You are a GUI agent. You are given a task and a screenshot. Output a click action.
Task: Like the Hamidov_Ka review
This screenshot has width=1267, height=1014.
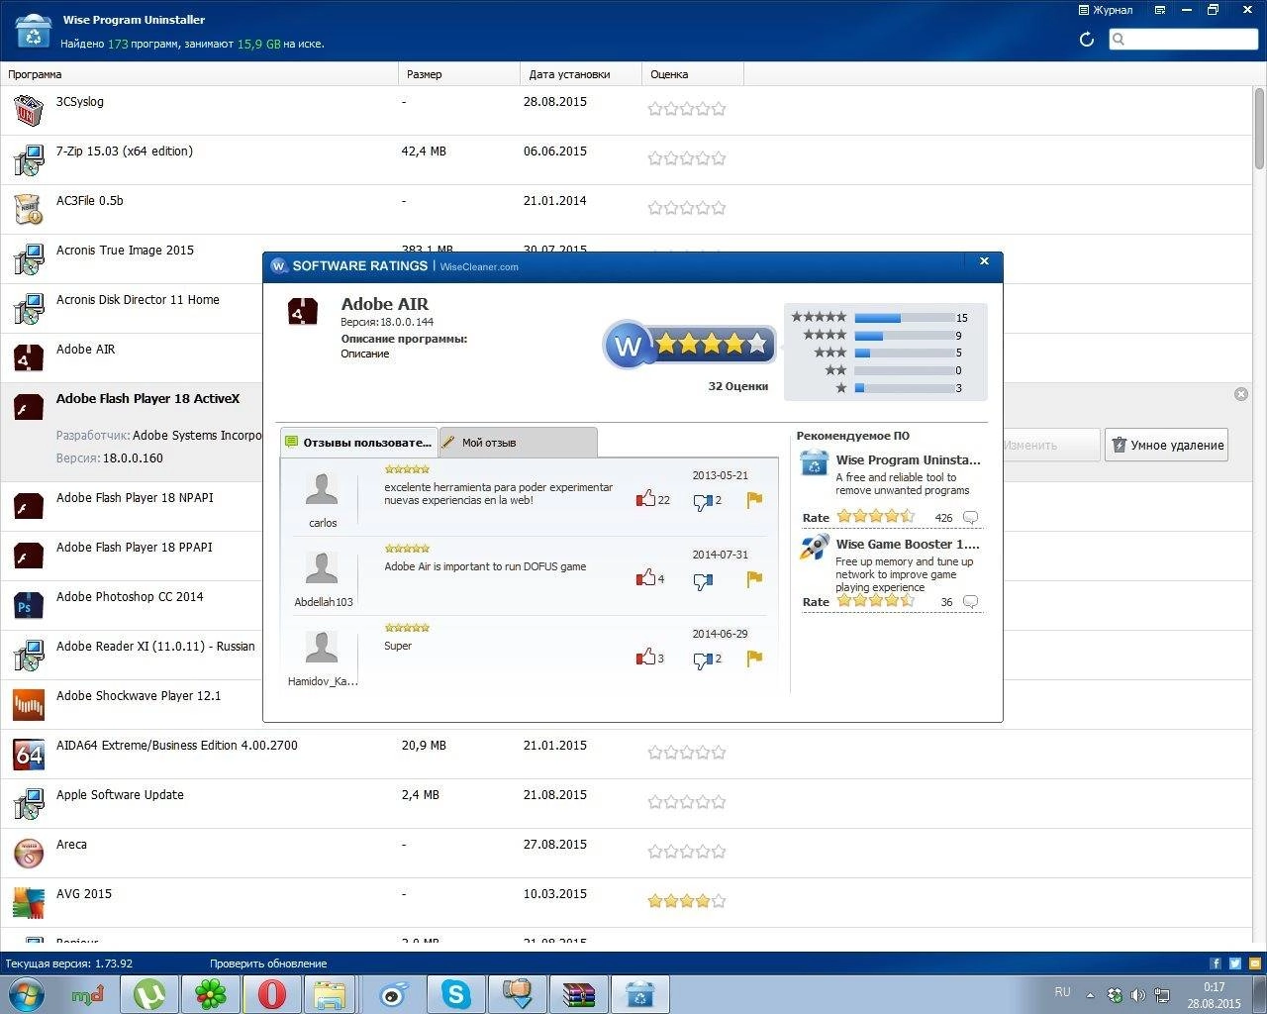coord(646,658)
